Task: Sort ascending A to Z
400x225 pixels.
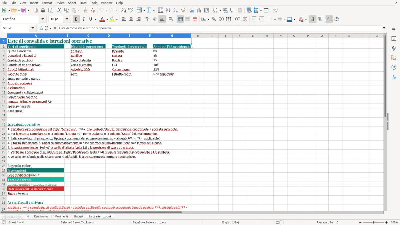Action: coord(168,10)
